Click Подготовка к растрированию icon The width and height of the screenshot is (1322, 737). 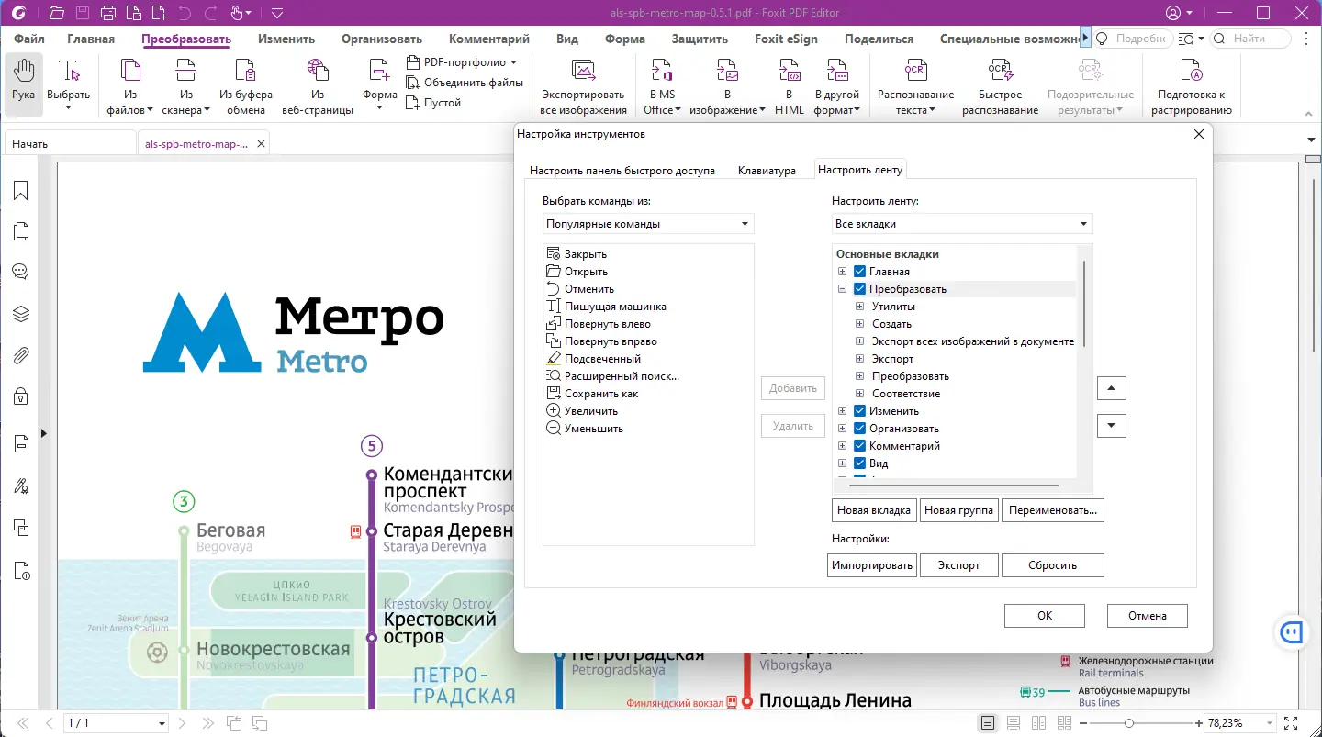coord(1191,72)
